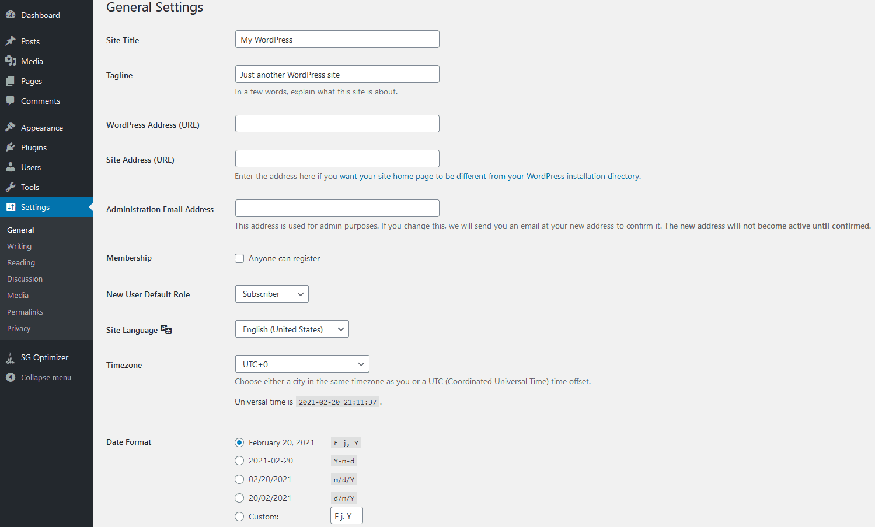Open the Tools menu
The width and height of the screenshot is (875, 527).
pos(47,187)
